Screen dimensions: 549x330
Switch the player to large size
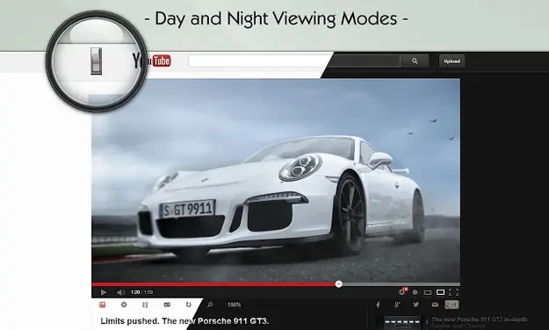[x=440, y=292]
